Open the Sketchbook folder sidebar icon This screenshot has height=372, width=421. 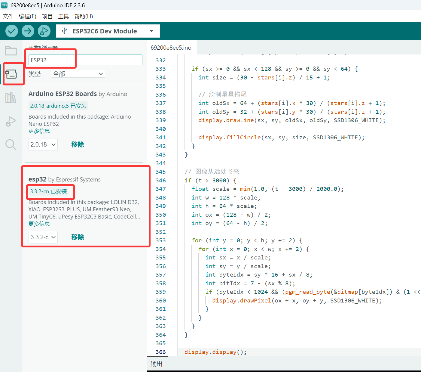pos(11,51)
